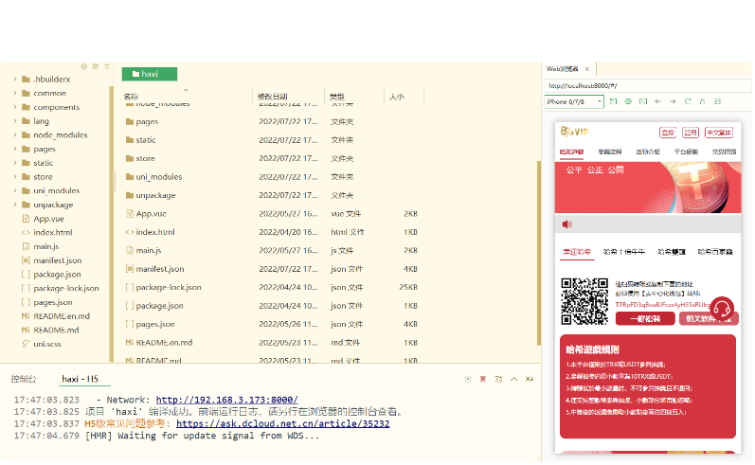Open the 192.168.3.173:8000 network link
The image size is (755, 465).
pyautogui.click(x=226, y=401)
